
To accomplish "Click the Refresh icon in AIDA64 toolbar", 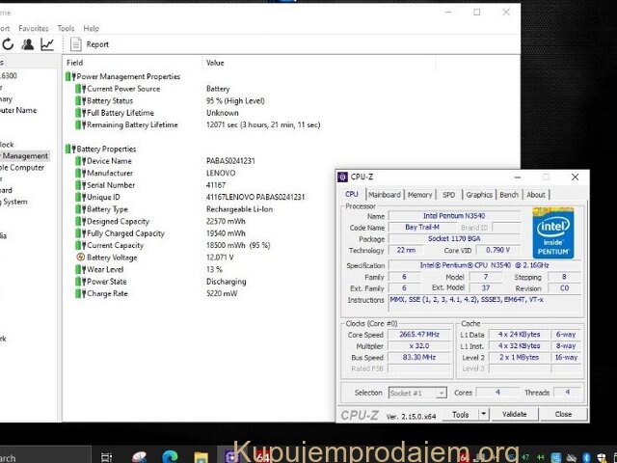I will (x=8, y=44).
